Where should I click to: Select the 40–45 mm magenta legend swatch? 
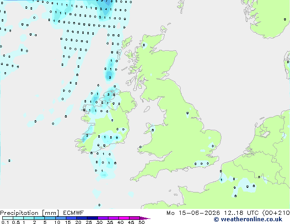[124, 218]
